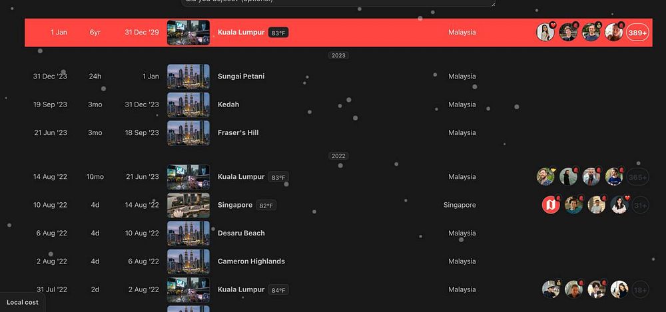Image resolution: width=666 pixels, height=312 pixels.
Task: Open the 31 Jul '22 Kuala Lumpur trip thumbnail
Action: click(x=188, y=289)
